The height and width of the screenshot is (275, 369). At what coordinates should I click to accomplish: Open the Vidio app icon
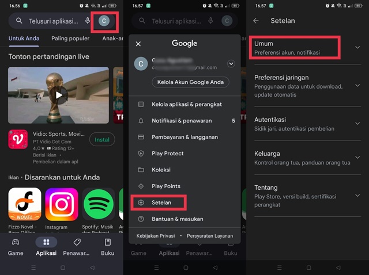pyautogui.click(x=18, y=139)
